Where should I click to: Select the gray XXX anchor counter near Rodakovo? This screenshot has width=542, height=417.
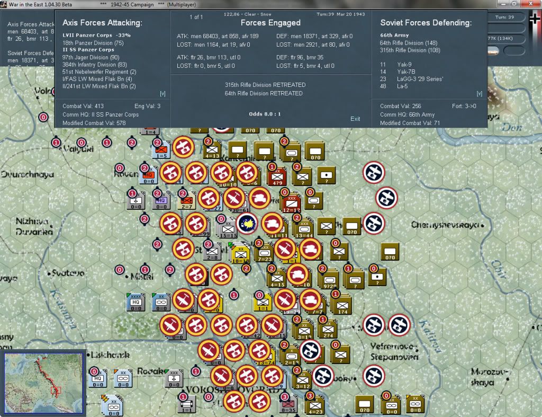pos(174,379)
